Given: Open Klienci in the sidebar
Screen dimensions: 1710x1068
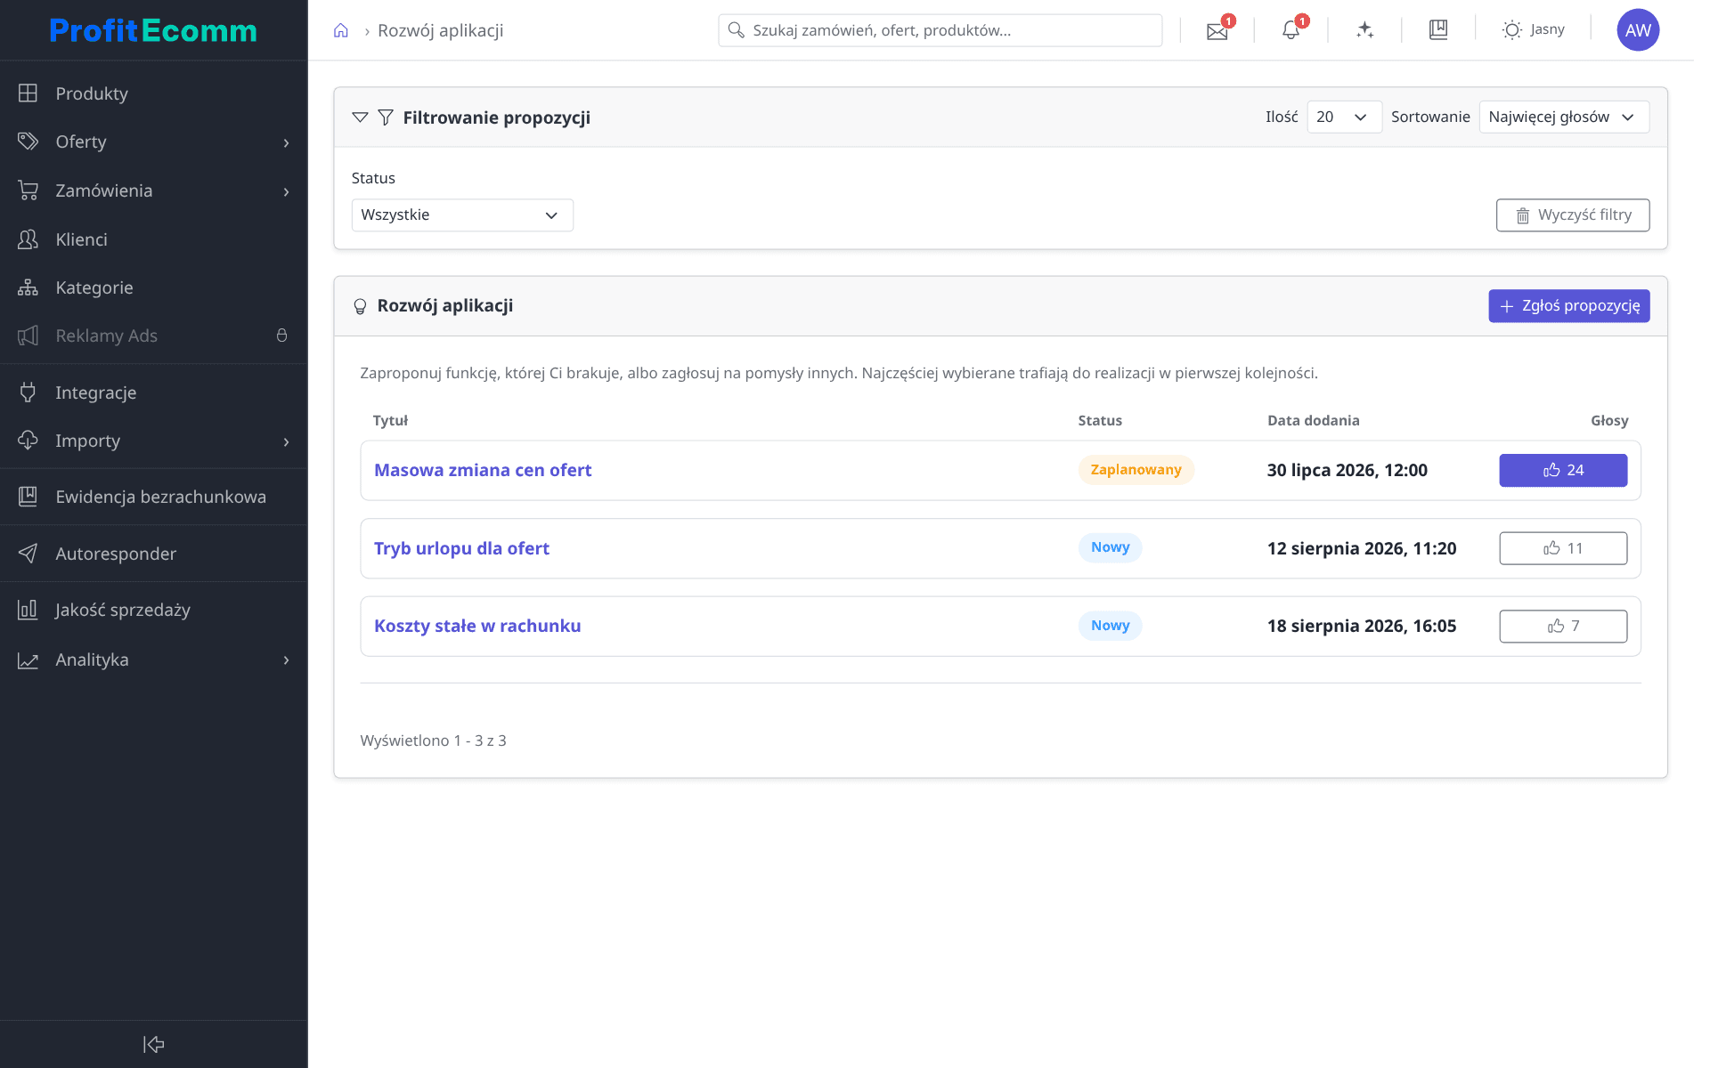Looking at the screenshot, I should tap(153, 239).
